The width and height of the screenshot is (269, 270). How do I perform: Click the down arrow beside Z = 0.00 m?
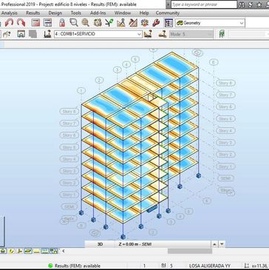(222, 244)
